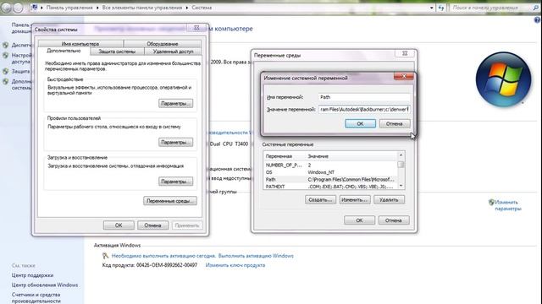Close the Свойства системы window
The height and width of the screenshot is (304, 542).
[x=196, y=28]
